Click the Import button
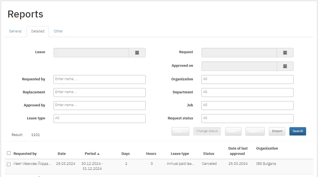The height and width of the screenshot is (177, 318). click(277, 131)
